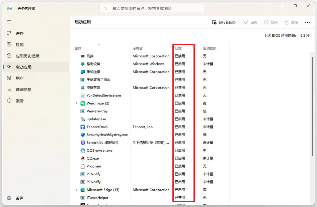This screenshot has width=317, height=207.
Task: Select the ITunesHelper row name
Action: pos(97,198)
